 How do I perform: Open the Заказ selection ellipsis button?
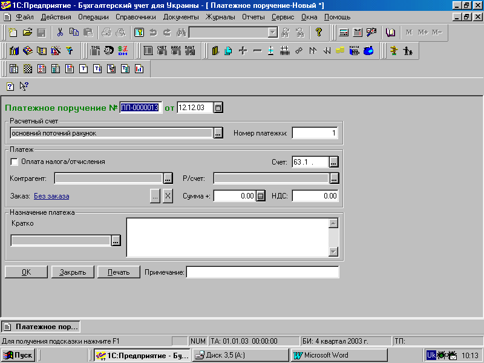pyautogui.click(x=155, y=196)
